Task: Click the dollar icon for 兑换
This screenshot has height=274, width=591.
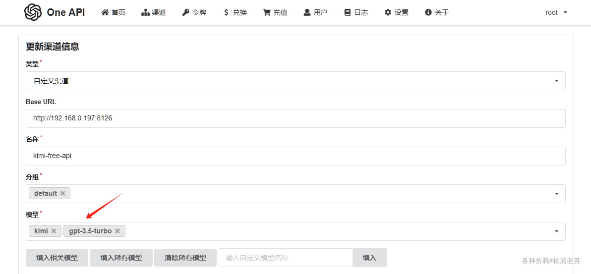Action: pos(226,12)
